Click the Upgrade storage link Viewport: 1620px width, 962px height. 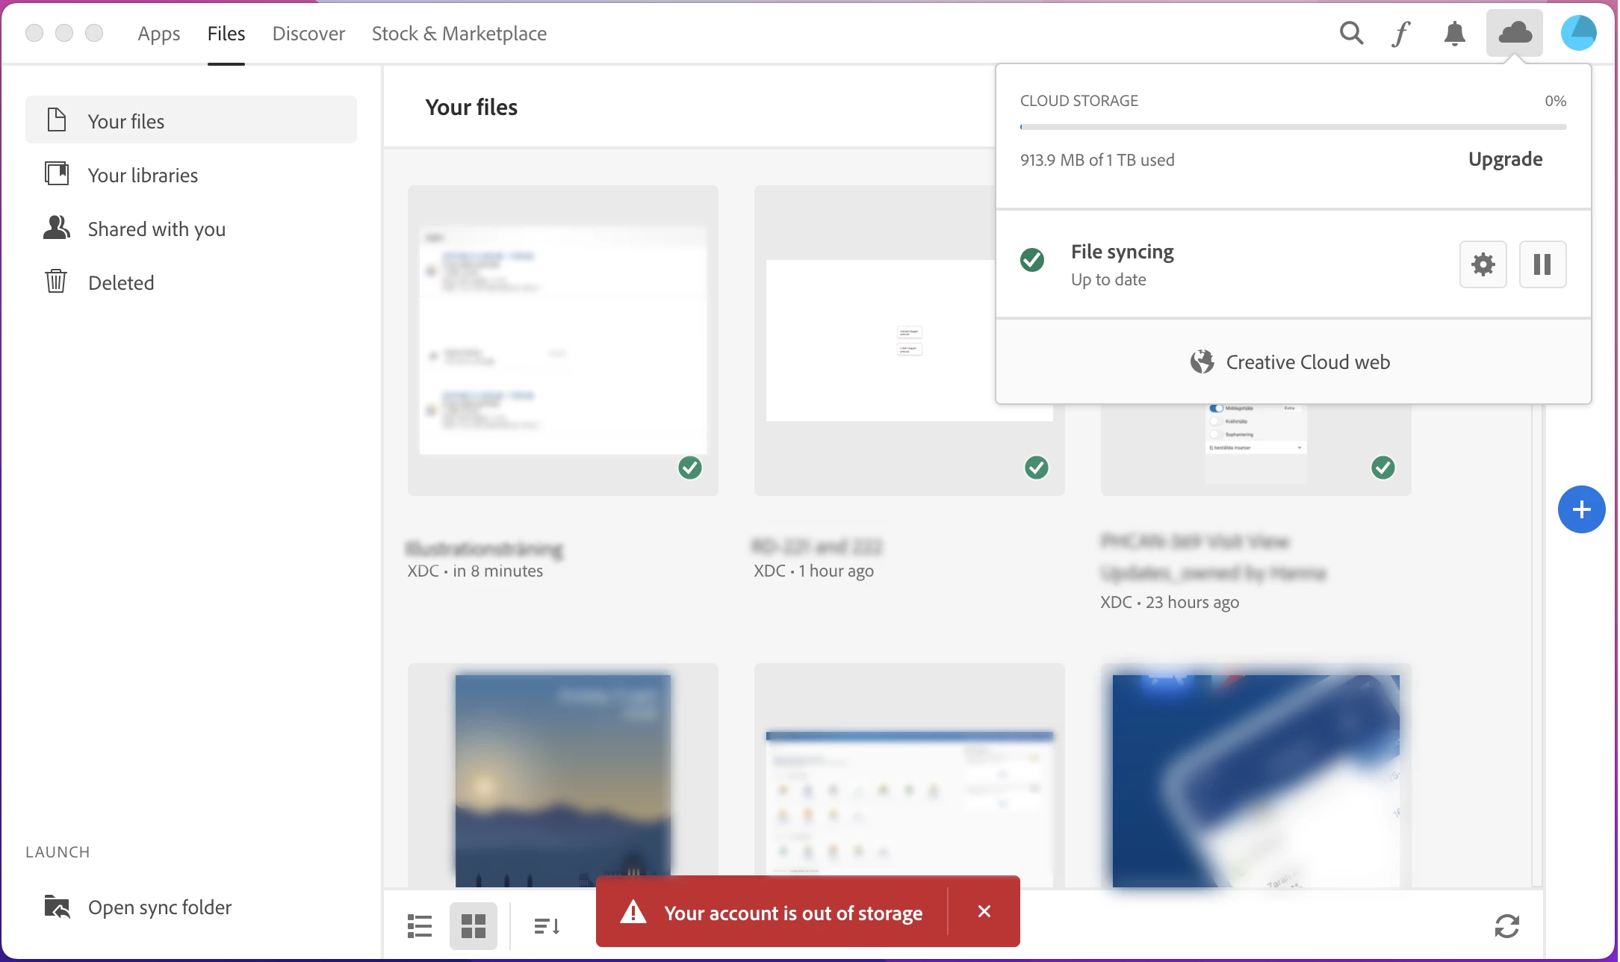[x=1505, y=159]
